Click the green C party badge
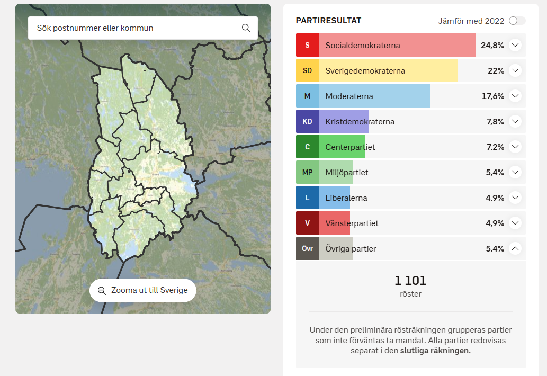The height and width of the screenshot is (376, 547). pyautogui.click(x=307, y=147)
